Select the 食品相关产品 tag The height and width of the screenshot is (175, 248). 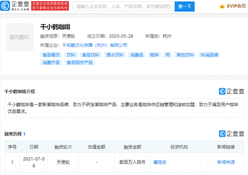point(80,63)
